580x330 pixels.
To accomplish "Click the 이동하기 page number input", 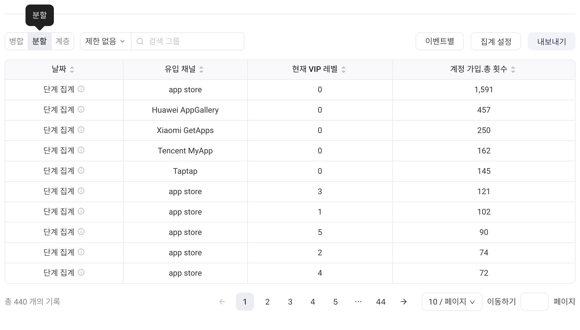I will (534, 302).
